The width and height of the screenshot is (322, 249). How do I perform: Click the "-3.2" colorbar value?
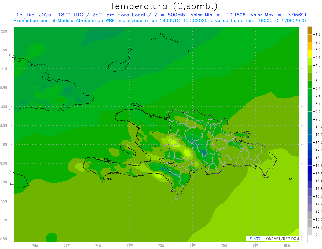pos(317,50)
